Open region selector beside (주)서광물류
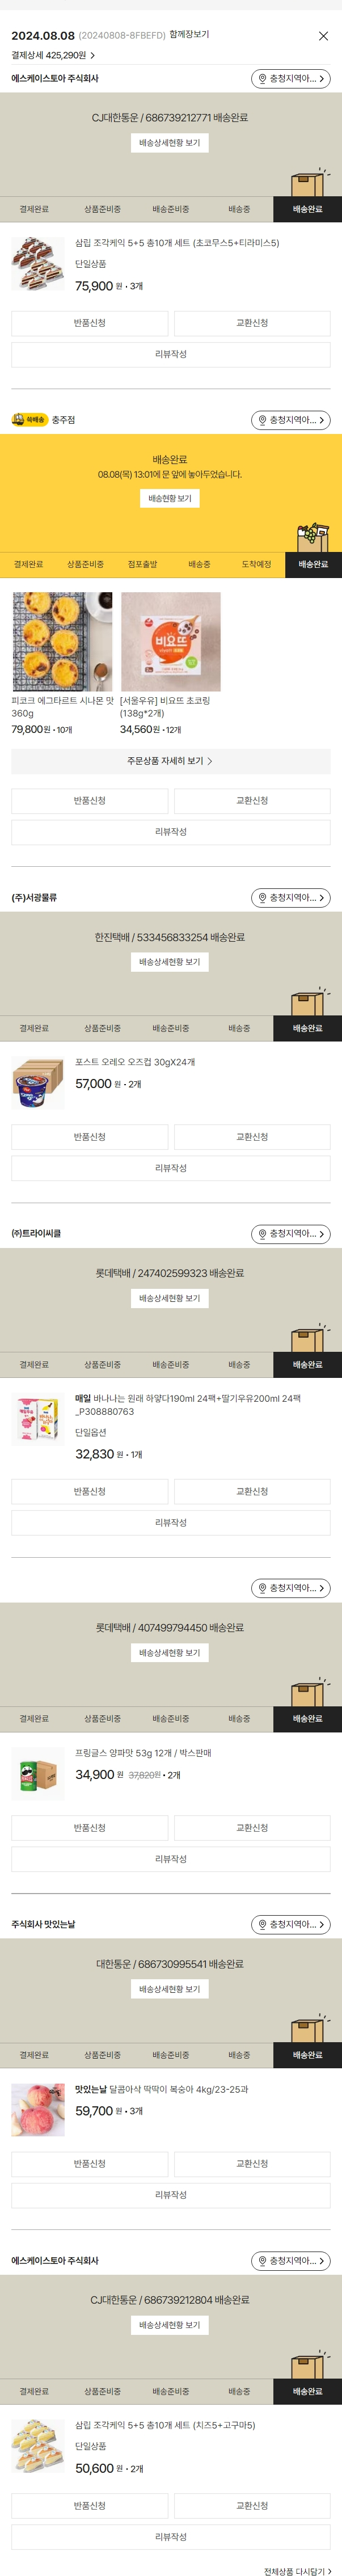This screenshot has height=2576, width=342. click(291, 898)
